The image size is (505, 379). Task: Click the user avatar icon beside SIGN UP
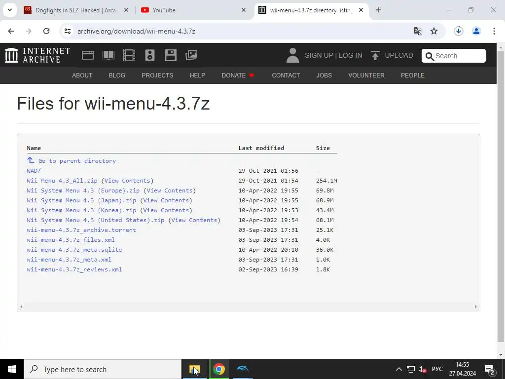click(293, 55)
